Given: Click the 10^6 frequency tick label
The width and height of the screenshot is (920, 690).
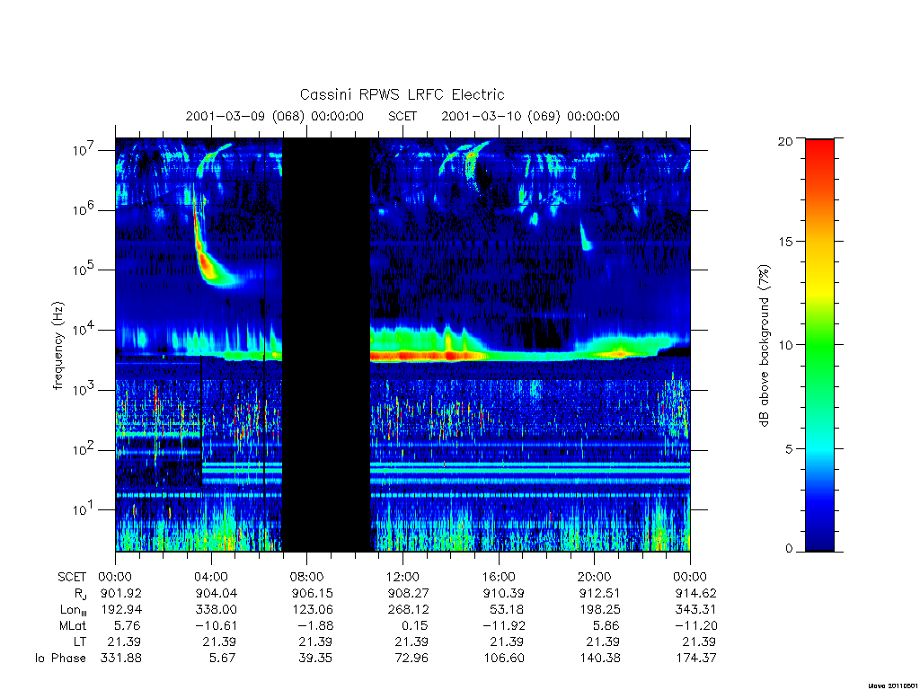Looking at the screenshot, I should coord(85,209).
